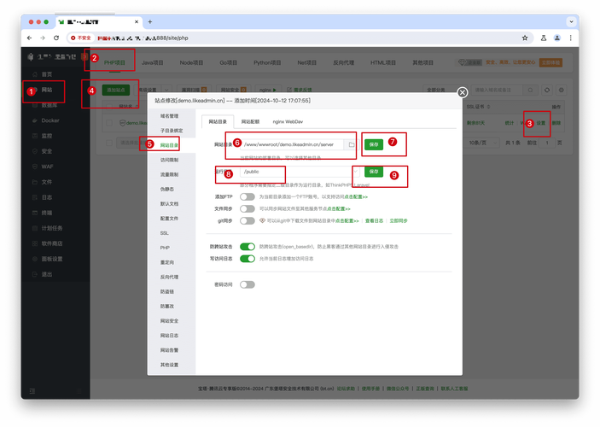Close the site modification dialog
Image resolution: width=600 pixels, height=427 pixels.
point(462,92)
